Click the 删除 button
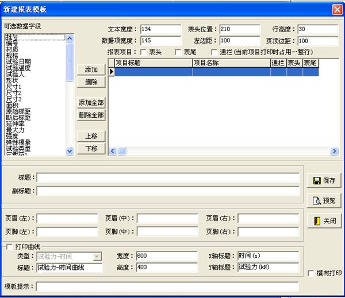Viewport: 345px width, 298px height. click(x=91, y=82)
